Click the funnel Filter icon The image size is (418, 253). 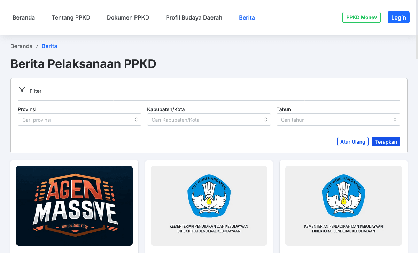pos(22,90)
